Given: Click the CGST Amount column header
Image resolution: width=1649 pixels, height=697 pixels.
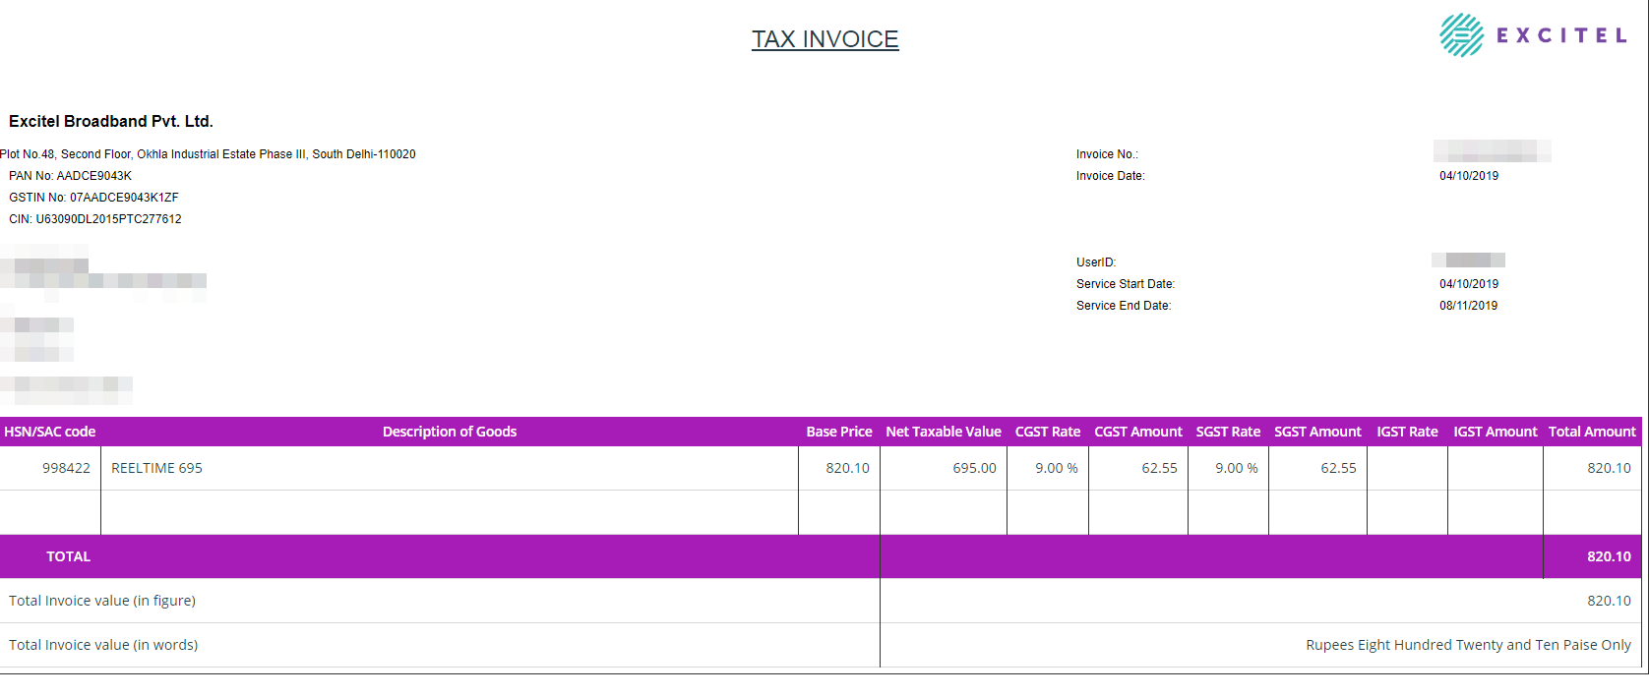Looking at the screenshot, I should (1138, 432).
